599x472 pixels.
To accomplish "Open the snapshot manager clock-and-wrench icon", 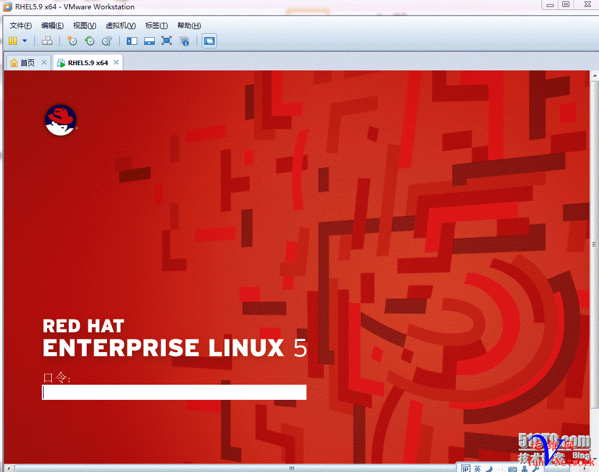I will [x=107, y=41].
